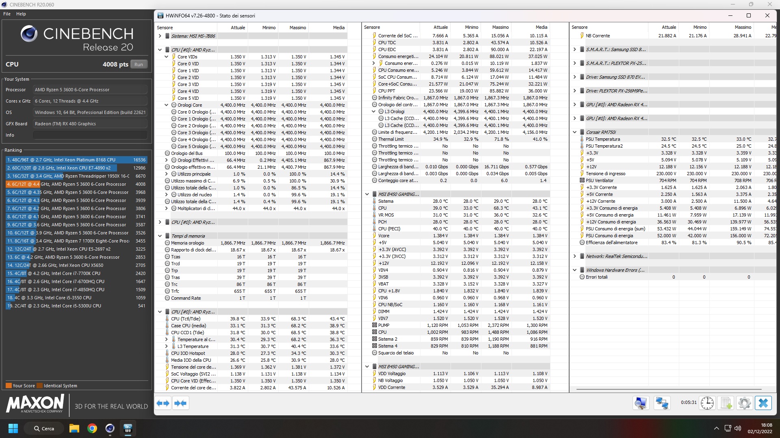780x438 pixels.
Task: Show hidden tray icons chevron
Action: click(716, 428)
